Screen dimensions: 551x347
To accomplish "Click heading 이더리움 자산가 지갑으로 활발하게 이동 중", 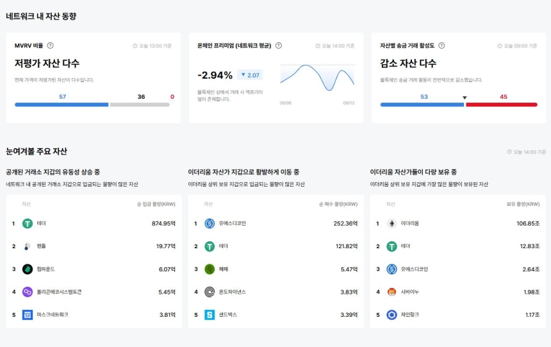I will [243, 172].
